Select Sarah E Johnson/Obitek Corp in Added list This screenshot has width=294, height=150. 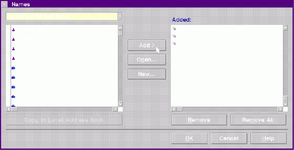pos(210,29)
